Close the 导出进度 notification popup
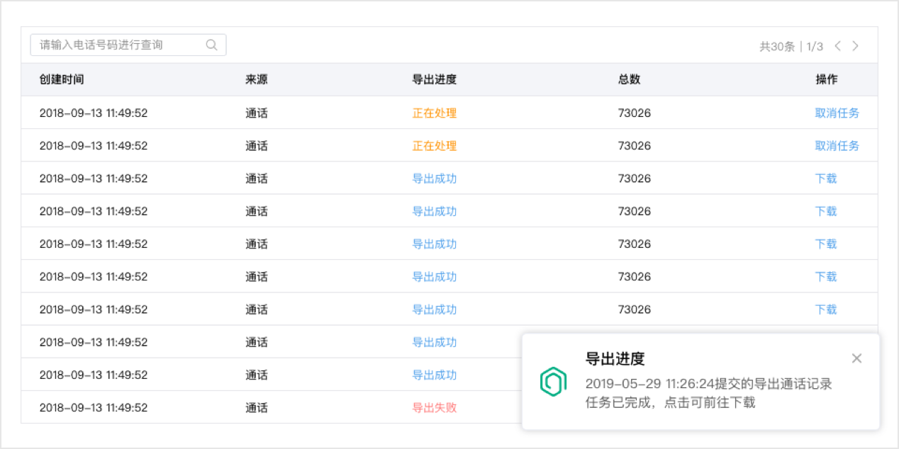The height and width of the screenshot is (449, 899). (856, 358)
